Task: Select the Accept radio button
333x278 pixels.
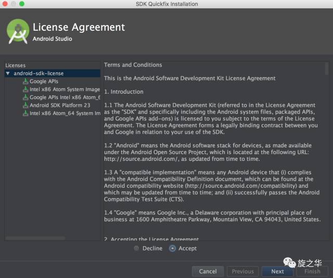Action: [172, 248]
